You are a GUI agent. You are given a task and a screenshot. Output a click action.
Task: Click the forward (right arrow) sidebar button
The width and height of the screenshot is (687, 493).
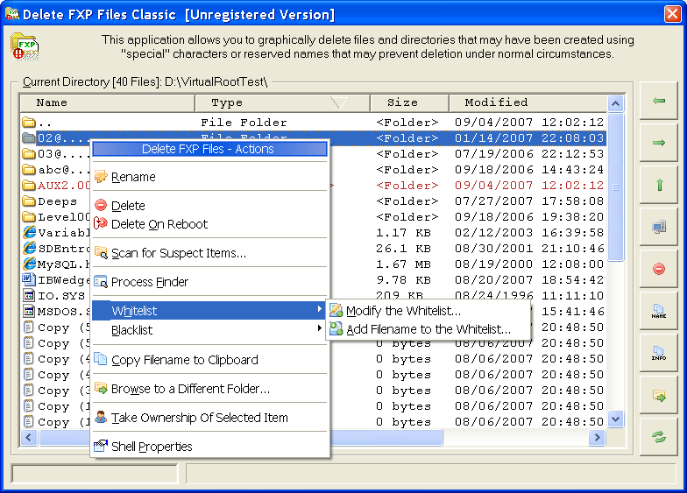659,143
